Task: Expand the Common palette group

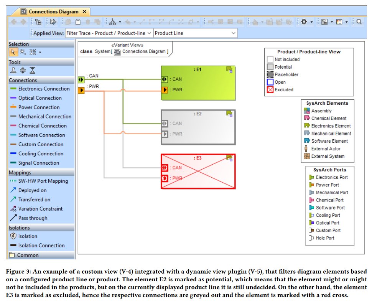Action: tap(41, 255)
